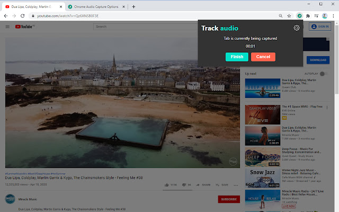
Task: Open the Chrome three-dot menu
Action: pyautogui.click(x=333, y=16)
